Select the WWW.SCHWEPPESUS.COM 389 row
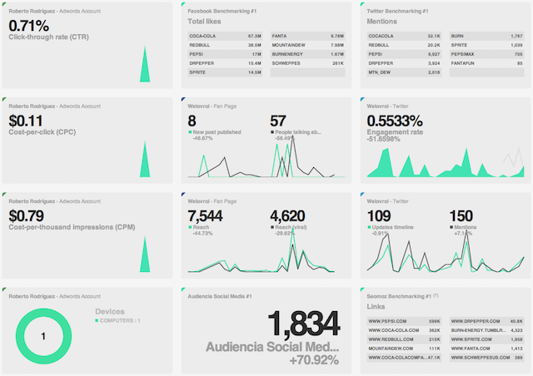Image resolution: width=533 pixels, height=376 pixels. click(x=486, y=358)
